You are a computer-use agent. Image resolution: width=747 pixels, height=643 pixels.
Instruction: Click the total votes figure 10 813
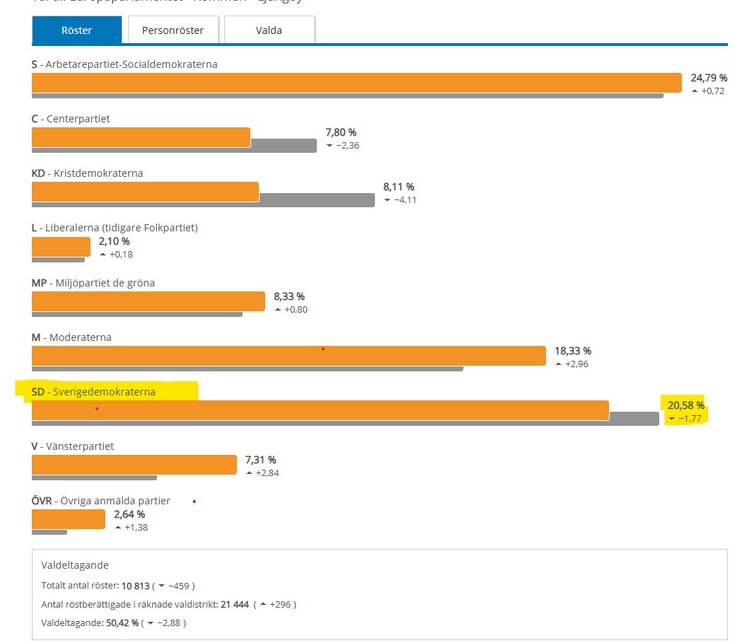[135, 586]
